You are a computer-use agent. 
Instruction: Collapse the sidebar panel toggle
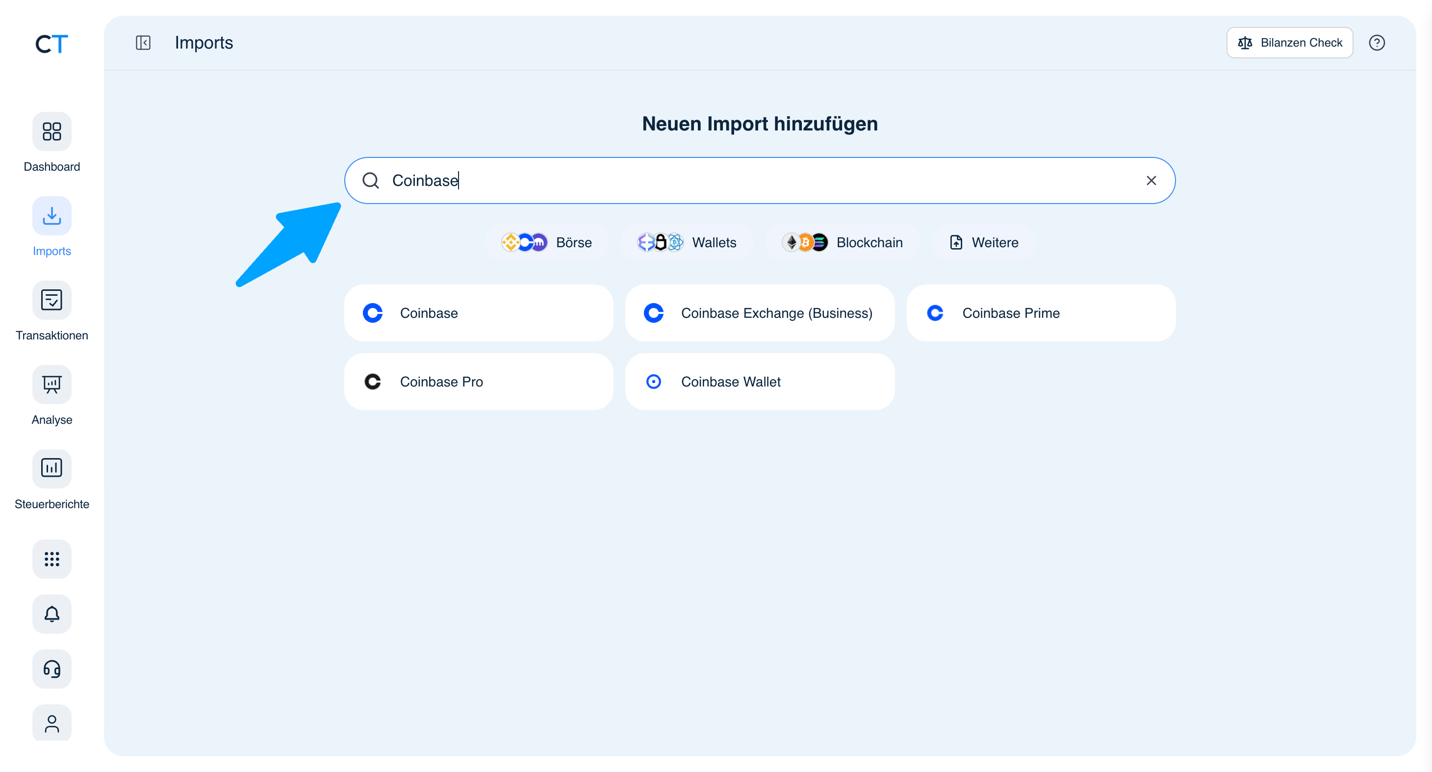coord(143,43)
